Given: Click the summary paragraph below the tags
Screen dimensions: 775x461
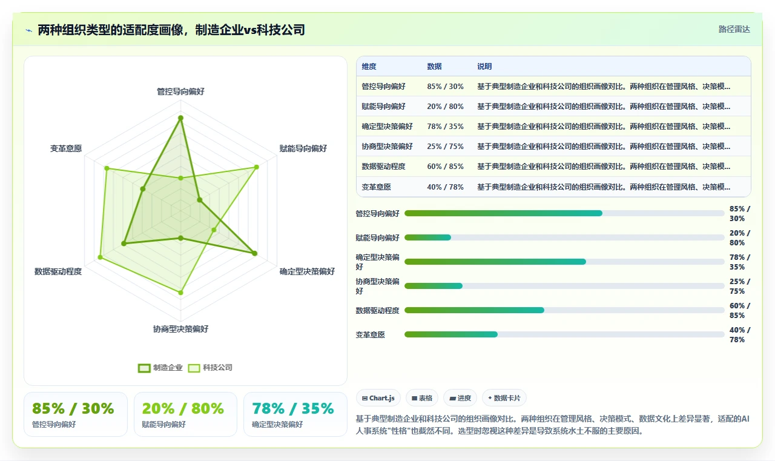Looking at the screenshot, I should [x=553, y=425].
